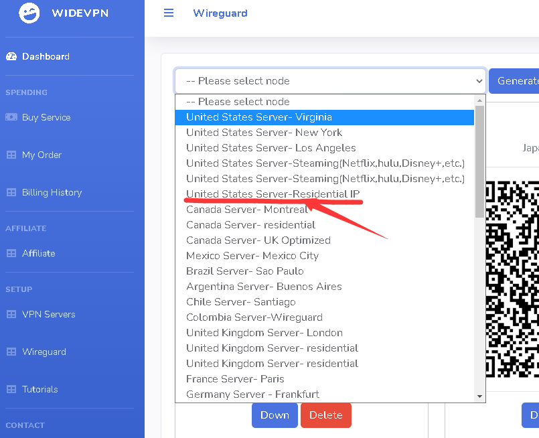Choose the '-- Please select node' placeholder option
This screenshot has width=539, height=438.
[x=325, y=102]
